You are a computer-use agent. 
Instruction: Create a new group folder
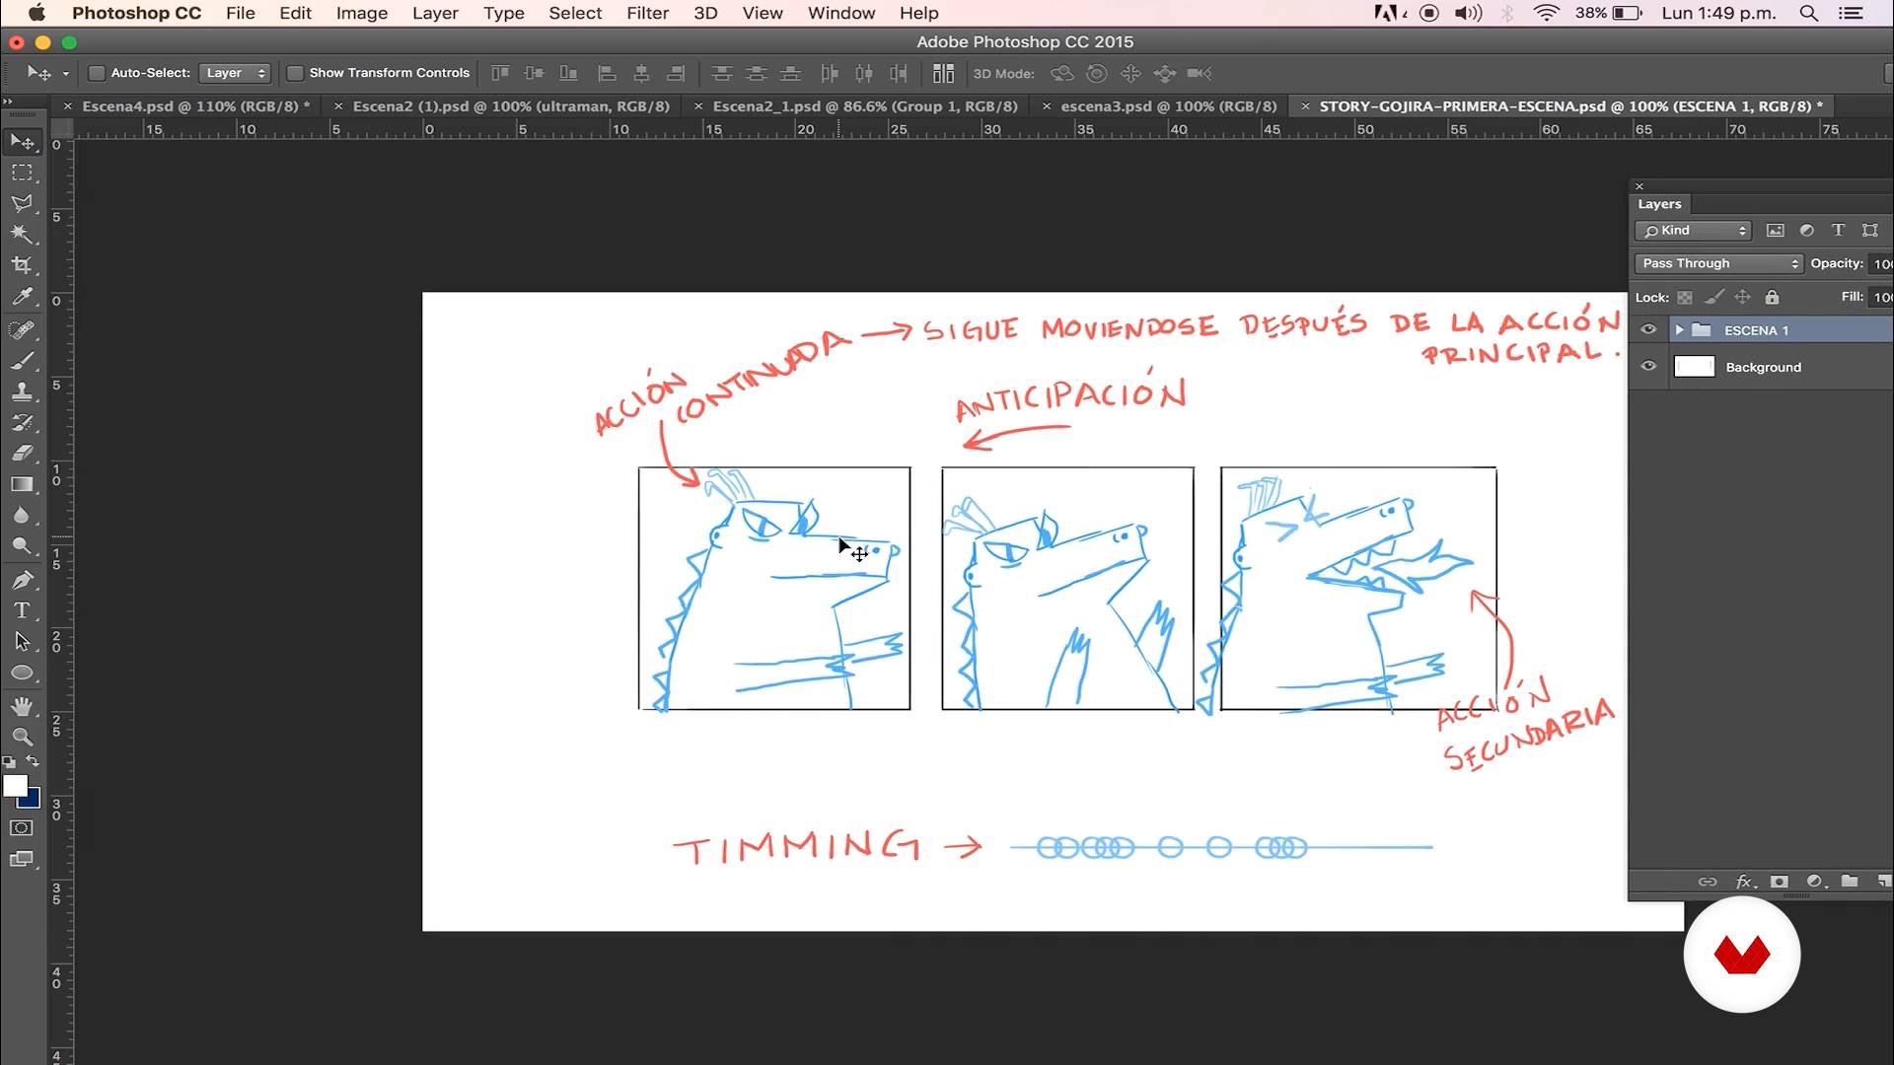pos(1850,881)
